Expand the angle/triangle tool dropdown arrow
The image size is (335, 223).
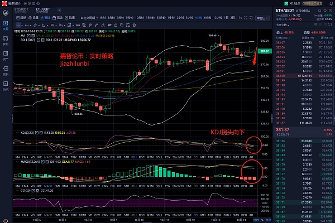coord(47,26)
